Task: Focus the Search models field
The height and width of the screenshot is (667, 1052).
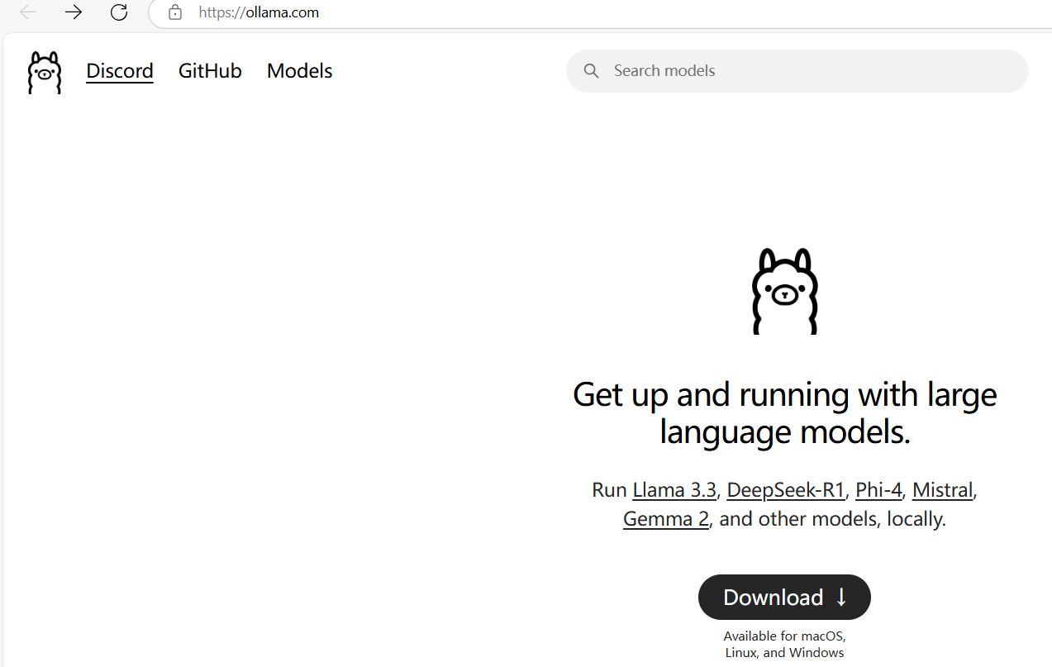Action: point(797,71)
